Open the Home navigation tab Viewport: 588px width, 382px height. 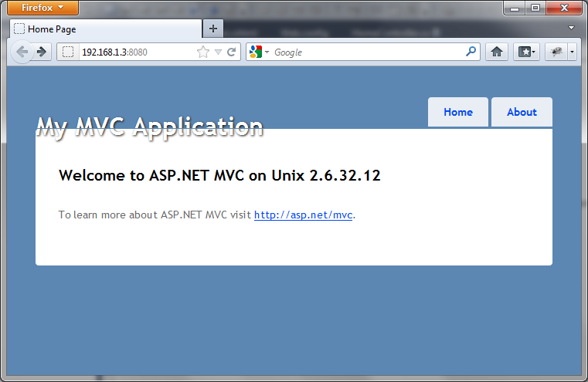click(x=458, y=112)
